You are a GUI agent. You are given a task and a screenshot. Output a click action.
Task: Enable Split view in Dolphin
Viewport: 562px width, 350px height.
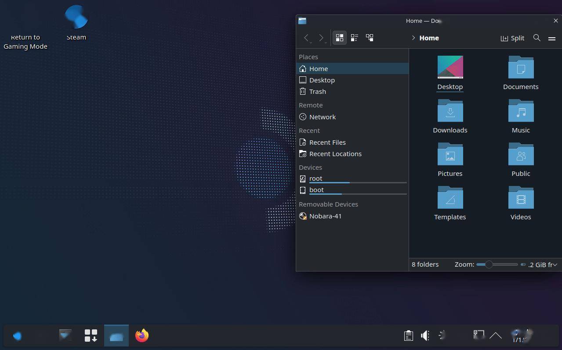(512, 38)
